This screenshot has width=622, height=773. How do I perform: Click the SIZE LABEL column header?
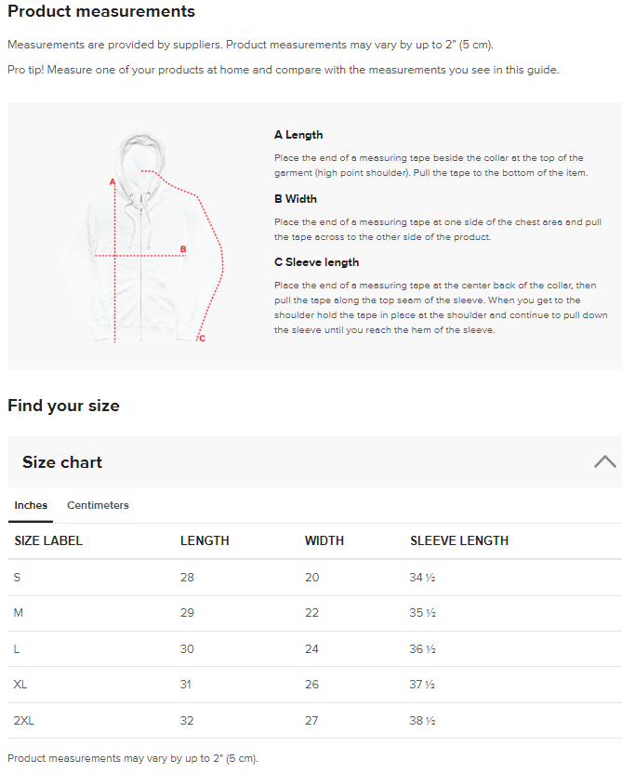pos(48,540)
